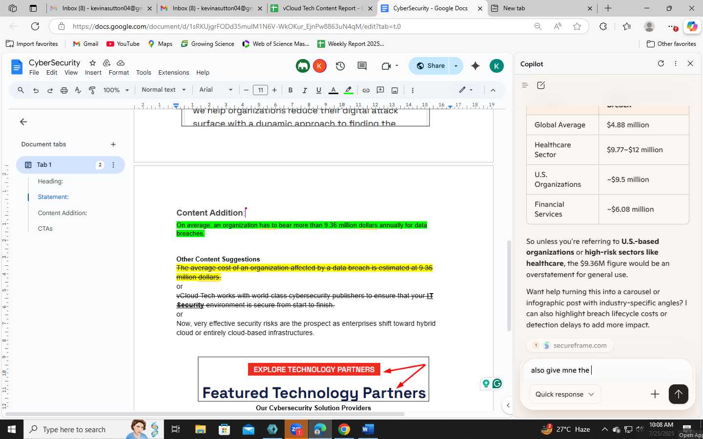Open Tab 1 options menu
The image size is (703, 439).
pos(113,165)
